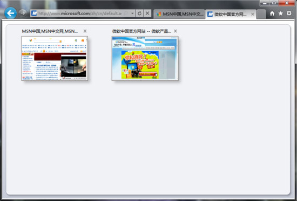Screen dimensions: 297x201
Task: Open a new tab with blank tab button
Action: click(261, 14)
